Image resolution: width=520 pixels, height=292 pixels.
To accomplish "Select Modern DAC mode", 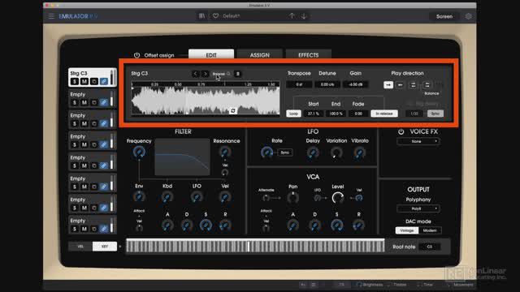I will coord(430,230).
